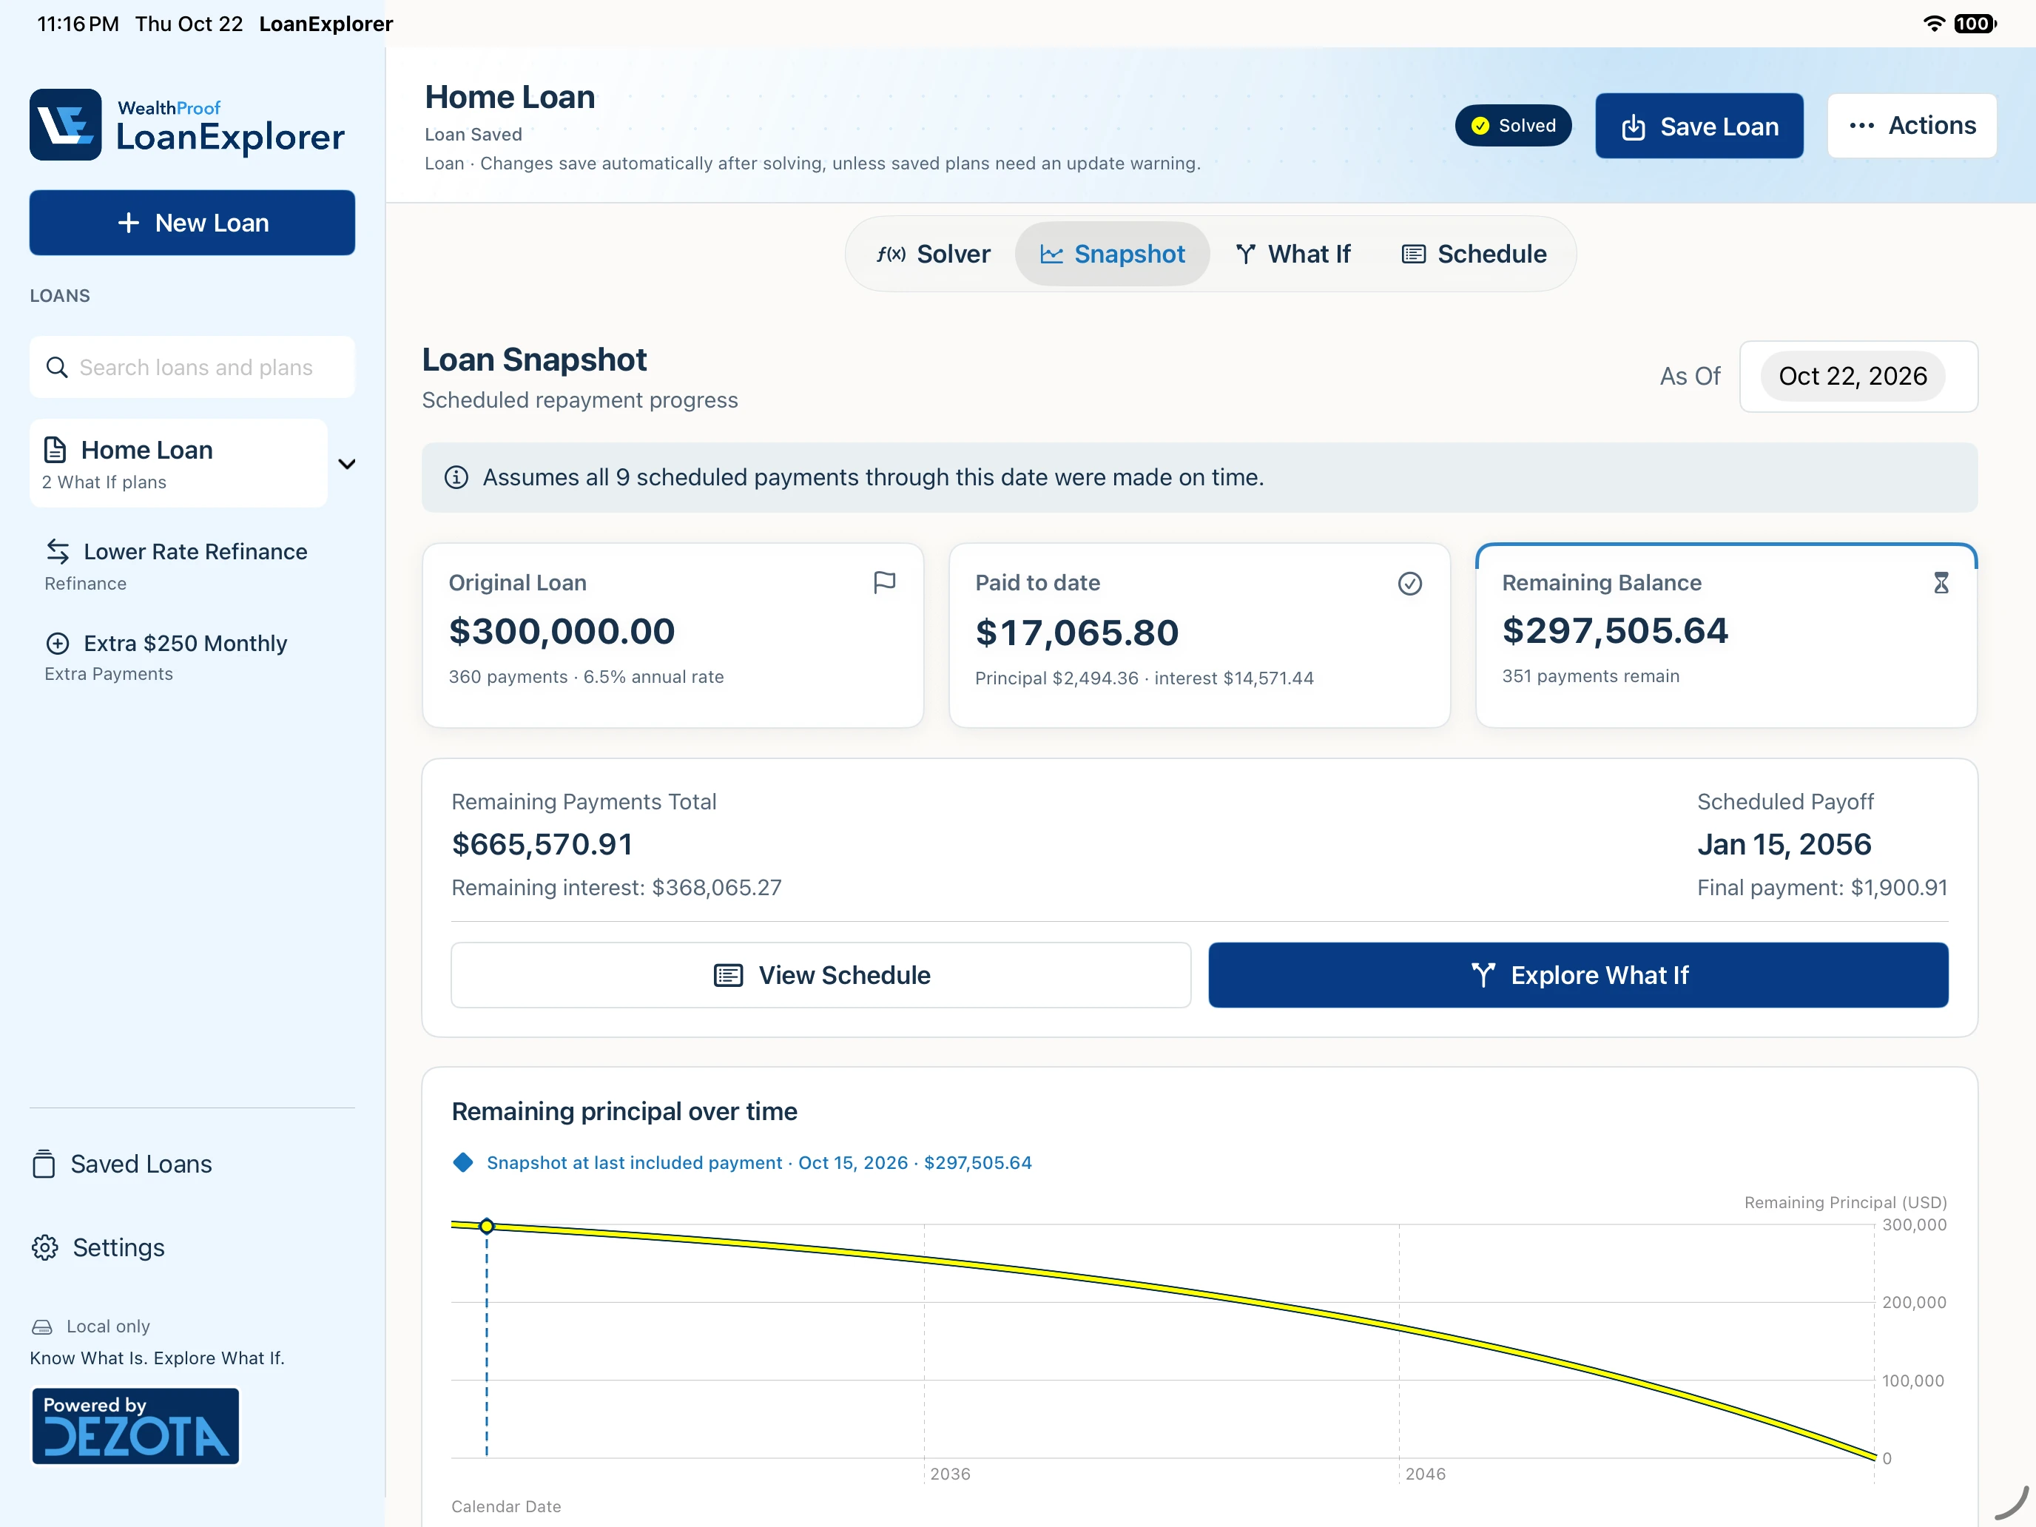Image resolution: width=2036 pixels, height=1527 pixels.
Task: Click the View Schedule button
Action: pyautogui.click(x=821, y=975)
